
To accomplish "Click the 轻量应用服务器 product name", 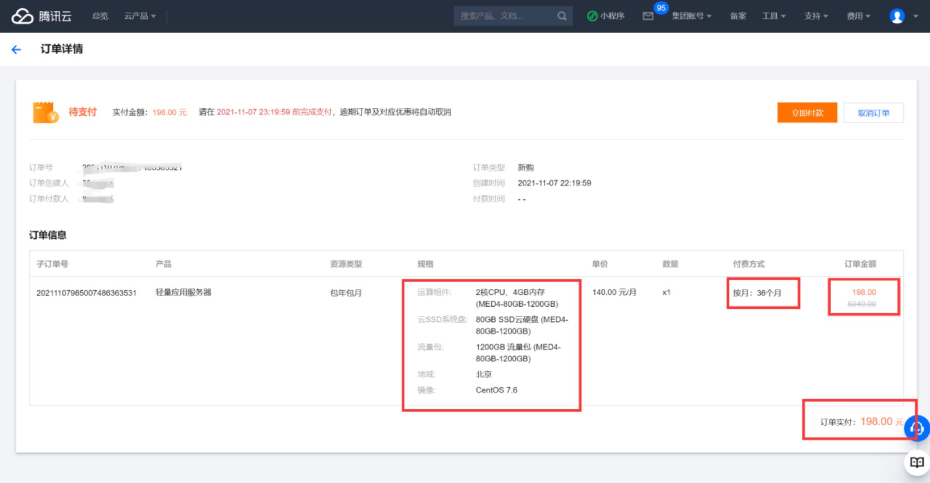I will coord(183,292).
